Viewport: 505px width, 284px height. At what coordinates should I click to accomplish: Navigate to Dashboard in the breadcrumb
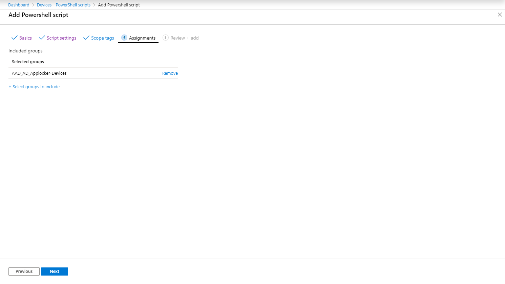pos(19,5)
